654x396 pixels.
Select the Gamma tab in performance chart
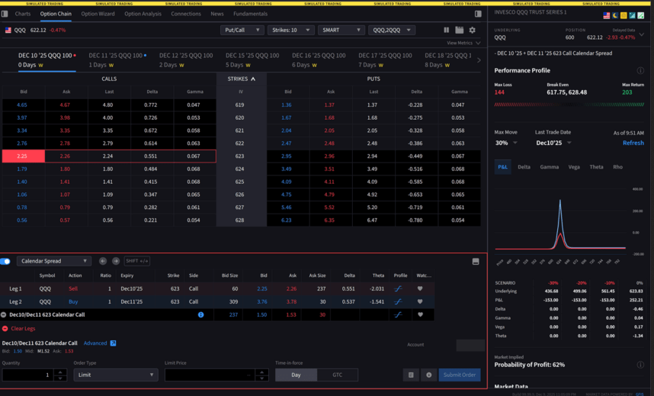point(549,166)
